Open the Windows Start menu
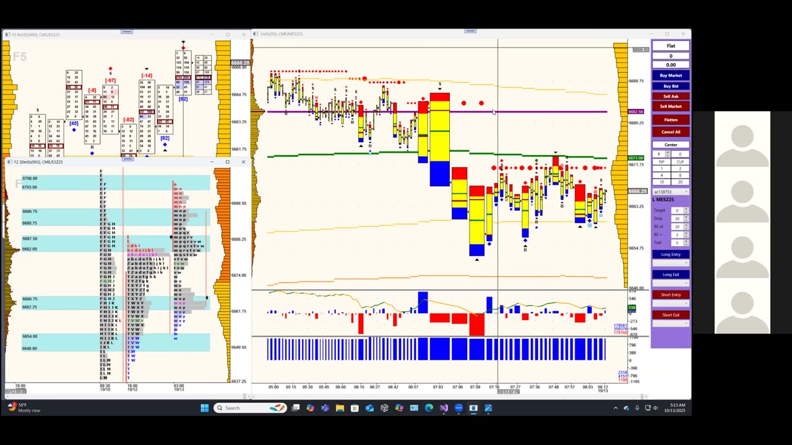 click(205, 408)
